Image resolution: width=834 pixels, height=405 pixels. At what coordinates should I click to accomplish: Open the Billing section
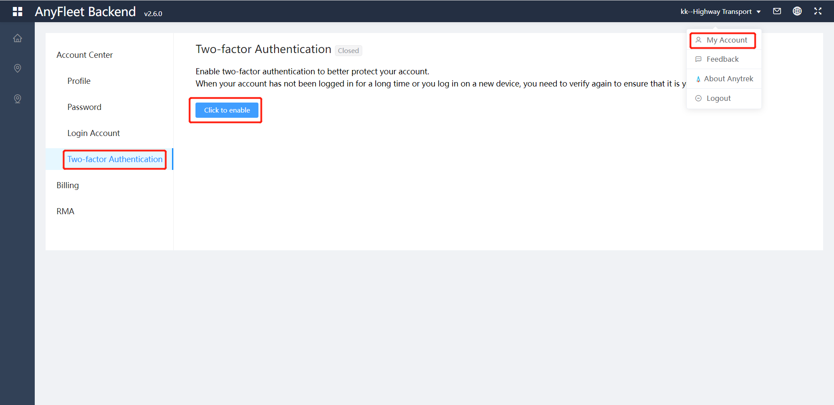67,185
